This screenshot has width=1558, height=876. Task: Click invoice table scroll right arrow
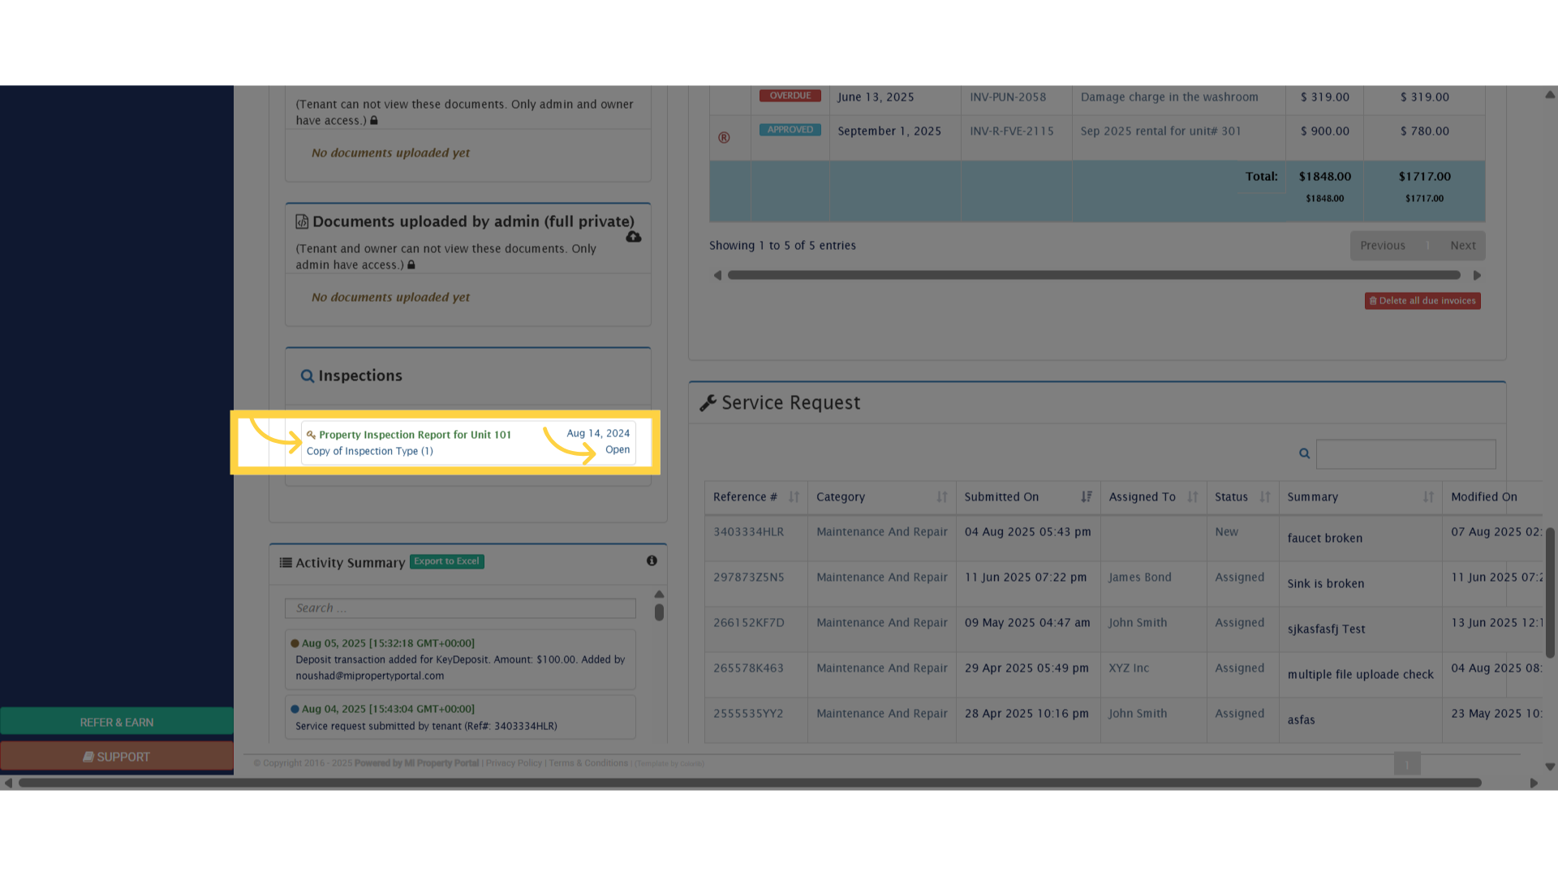coord(1477,276)
